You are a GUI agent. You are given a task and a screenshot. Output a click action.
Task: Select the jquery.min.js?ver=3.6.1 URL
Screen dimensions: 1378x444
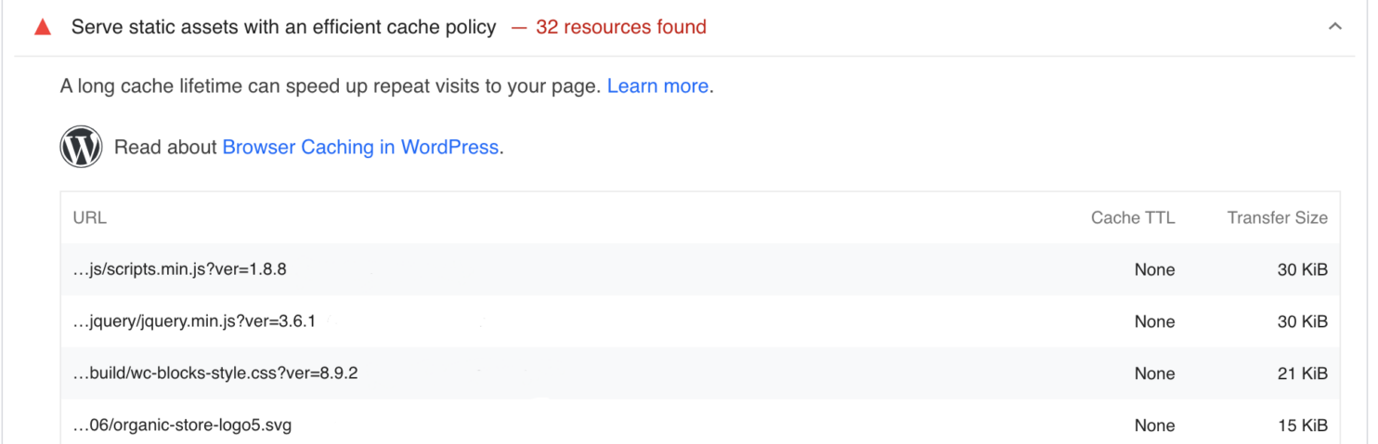click(x=194, y=322)
